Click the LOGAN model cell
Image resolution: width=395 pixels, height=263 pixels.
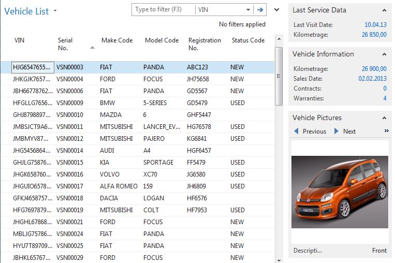tap(154, 198)
